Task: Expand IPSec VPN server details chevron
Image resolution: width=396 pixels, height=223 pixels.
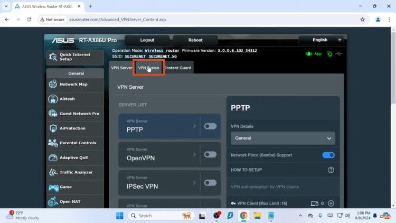Action: [194, 183]
